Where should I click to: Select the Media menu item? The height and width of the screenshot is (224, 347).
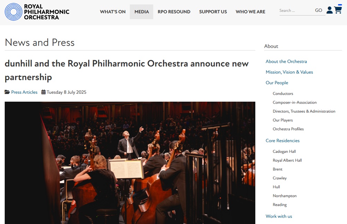tap(142, 12)
